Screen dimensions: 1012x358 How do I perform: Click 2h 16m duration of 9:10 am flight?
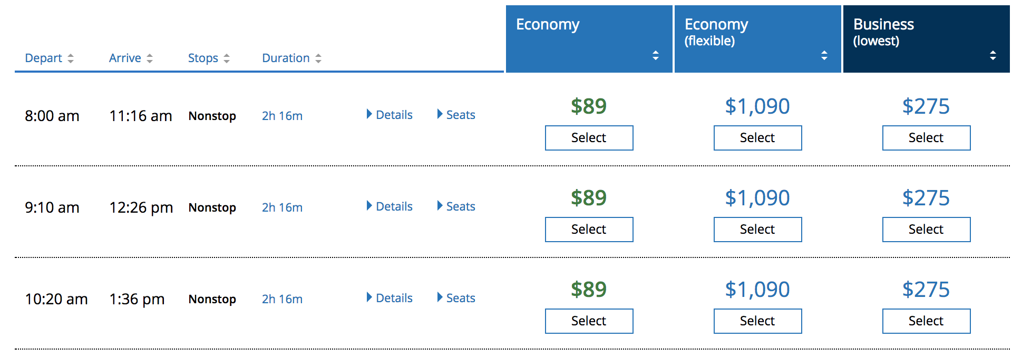pos(283,207)
